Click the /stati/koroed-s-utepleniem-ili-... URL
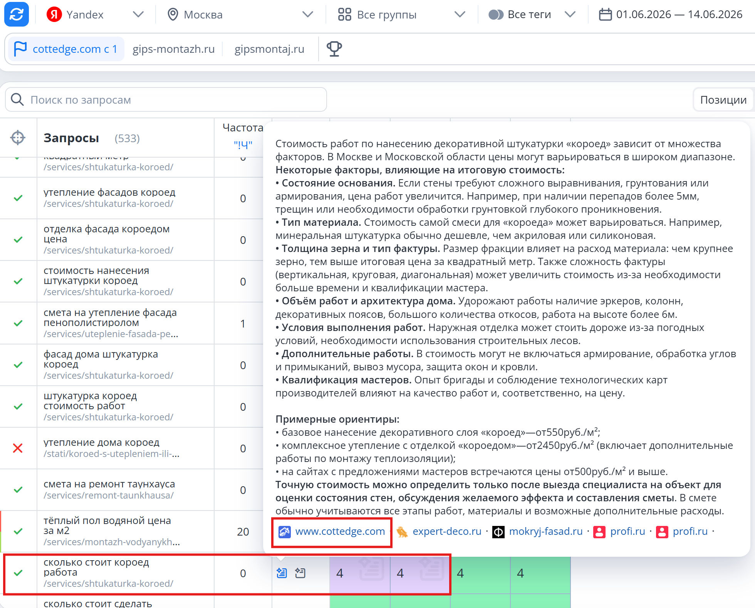 (x=111, y=454)
